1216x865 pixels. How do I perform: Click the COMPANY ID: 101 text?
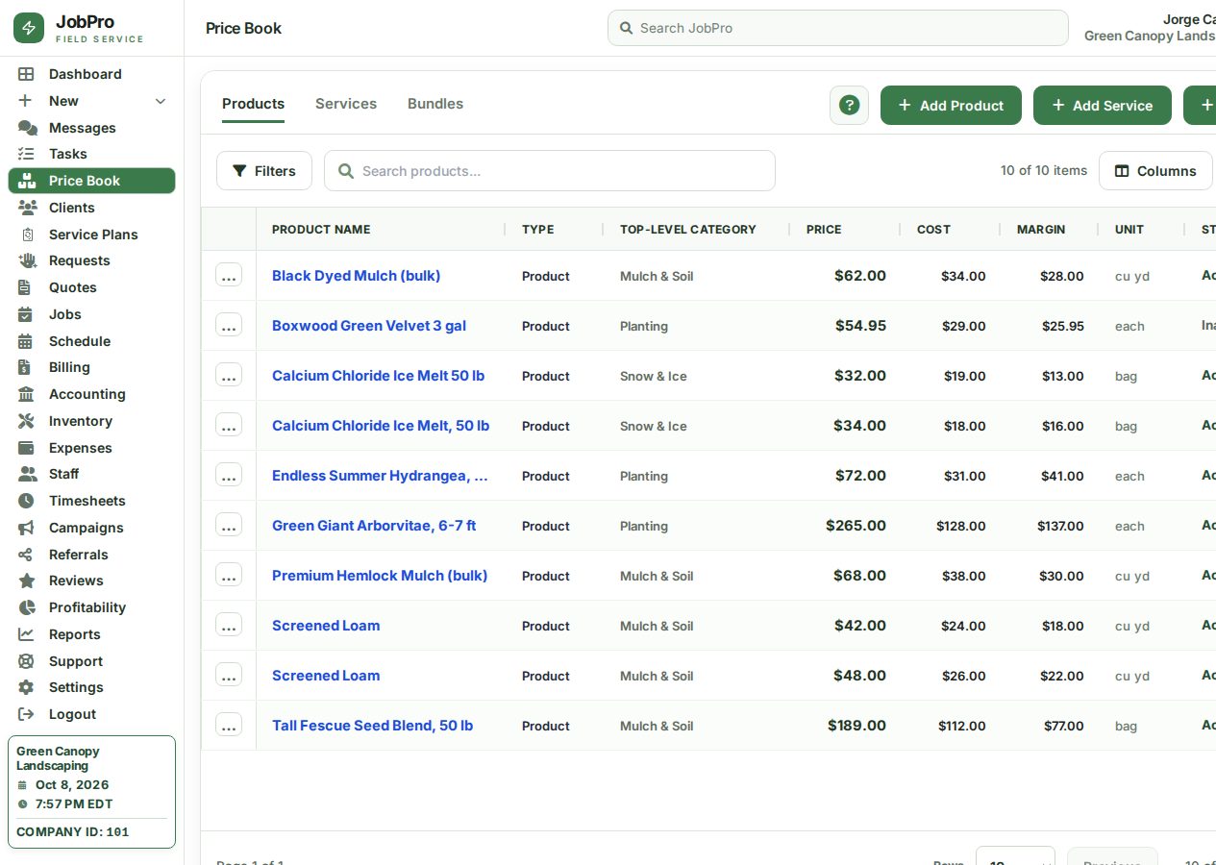point(73,832)
